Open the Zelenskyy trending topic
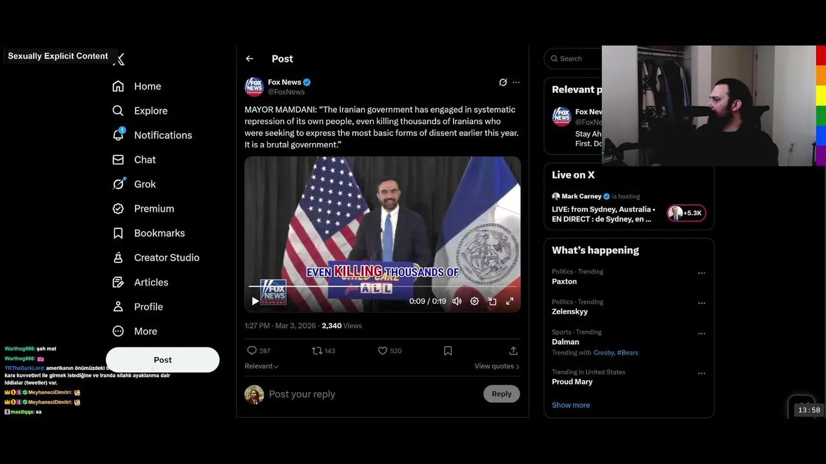826x464 pixels. click(570, 312)
